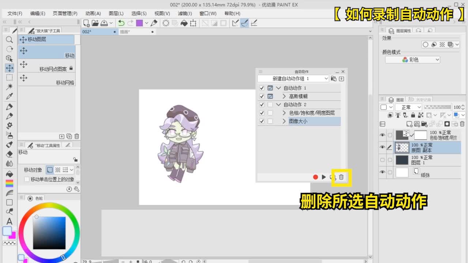Click the purple drawing color swatch in toolbar
Viewport: 468px width, 263px height.
click(139, 23)
